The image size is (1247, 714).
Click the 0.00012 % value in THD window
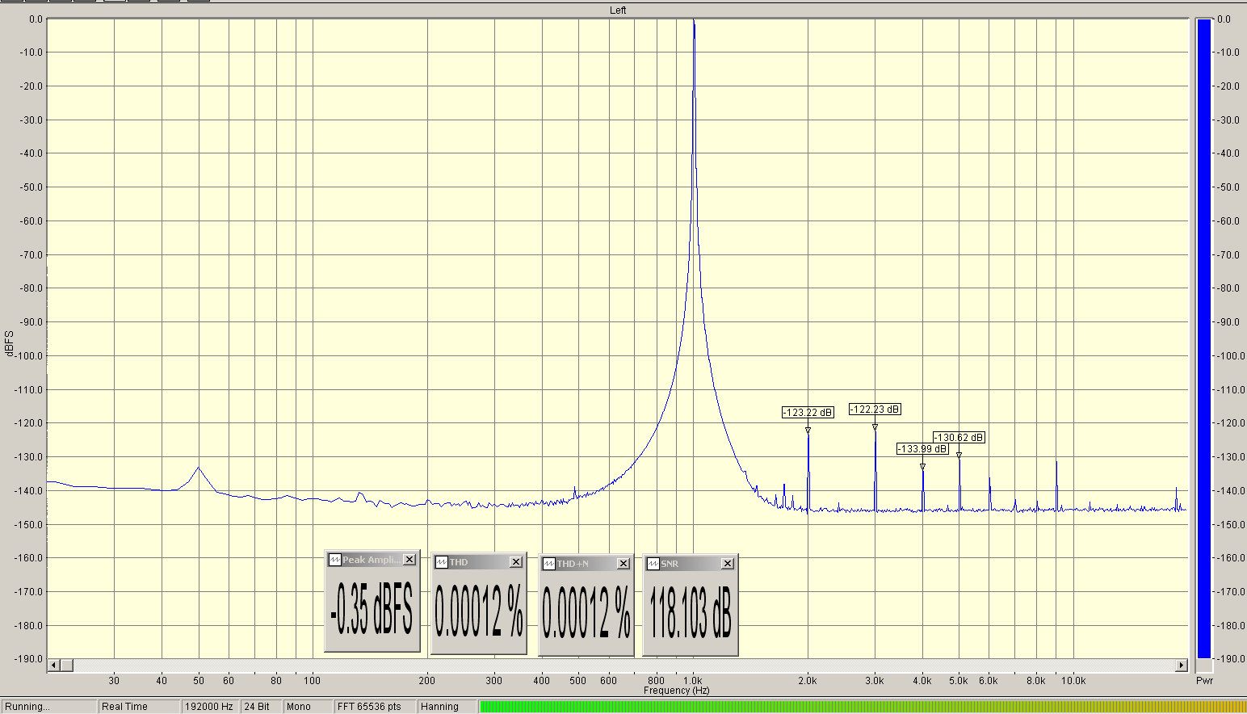[479, 611]
